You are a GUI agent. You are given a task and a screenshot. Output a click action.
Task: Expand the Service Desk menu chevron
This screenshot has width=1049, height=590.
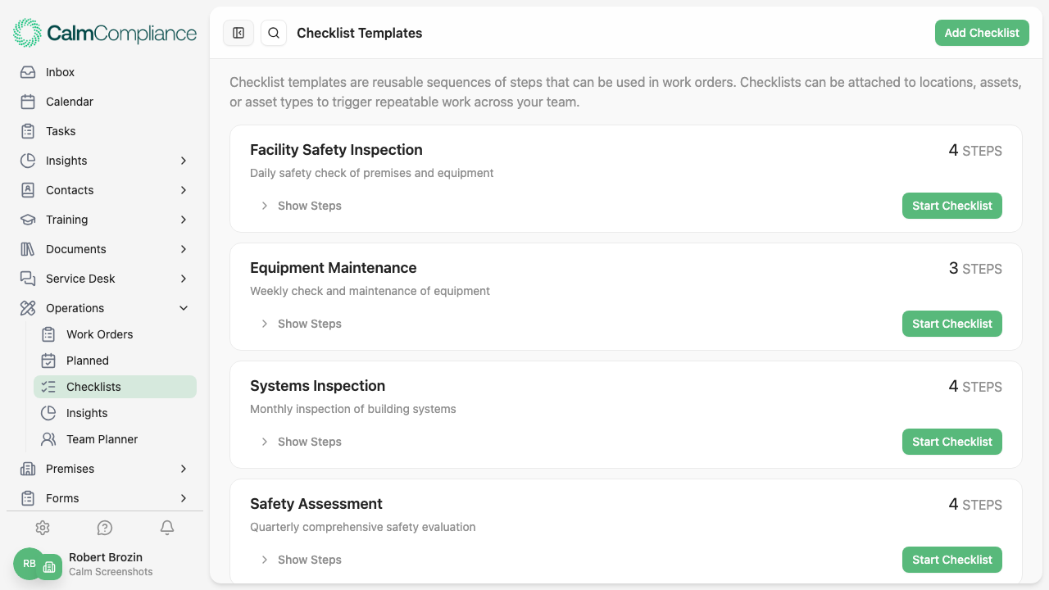[x=184, y=279]
